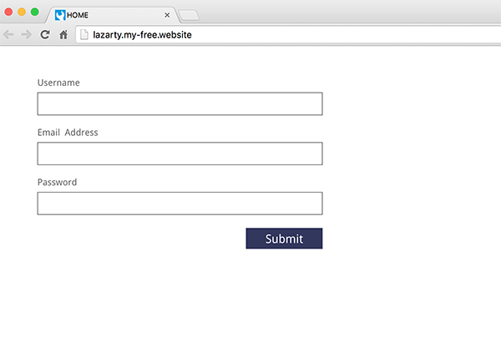Reload the current page
This screenshot has height=357, width=501.
pos(45,34)
